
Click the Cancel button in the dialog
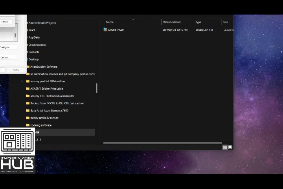click(x=6, y=22)
